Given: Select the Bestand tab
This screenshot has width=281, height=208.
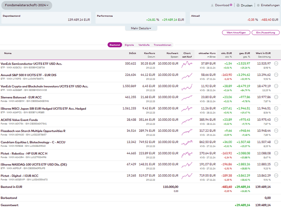Looking at the screenshot, I should tap(115, 45).
